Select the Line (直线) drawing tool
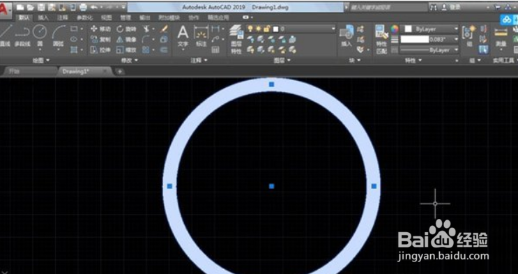This screenshot has width=518, height=274. point(5,36)
